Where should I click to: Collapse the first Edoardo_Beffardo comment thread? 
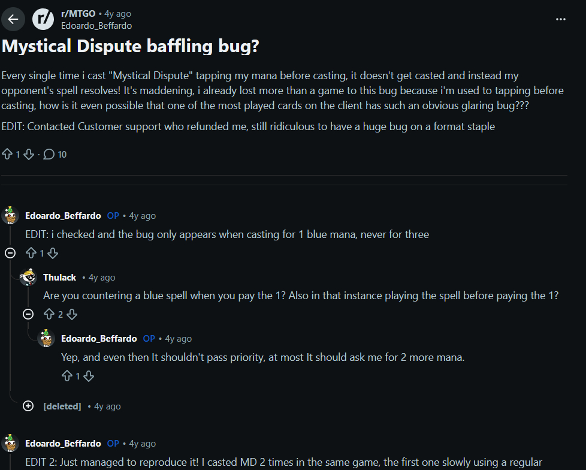click(x=10, y=253)
